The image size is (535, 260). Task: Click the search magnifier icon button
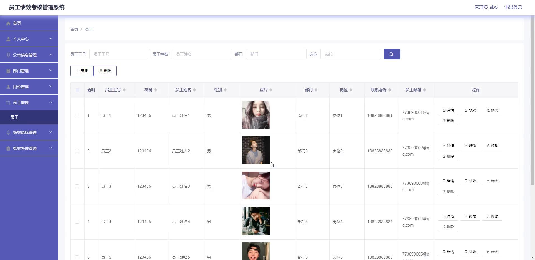pos(392,54)
